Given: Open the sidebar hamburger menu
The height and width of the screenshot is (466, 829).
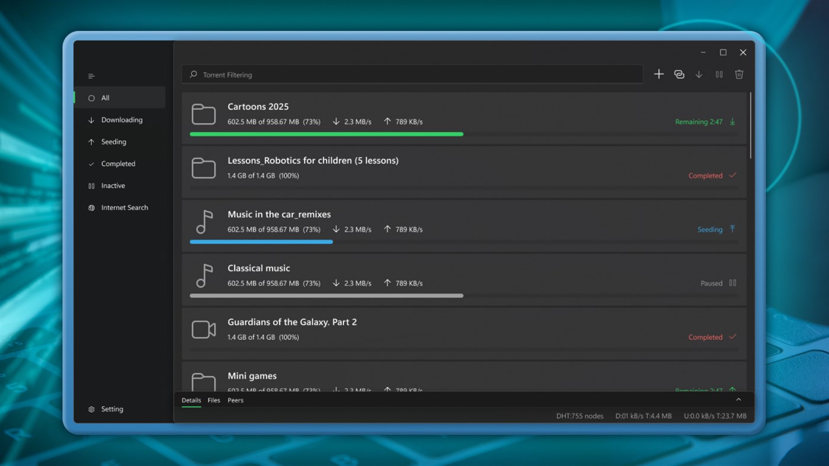Looking at the screenshot, I should point(91,76).
